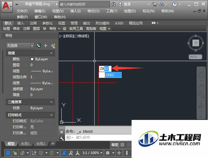Viewport: 208px width, 158px height.
Task: Toggle auto-add annotation scales icon
Action: pyautogui.click(x=71, y=153)
